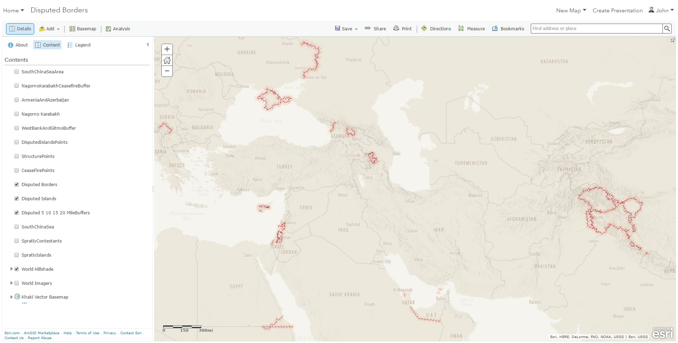Expand the Khaki Vector Basemap entry

pos(11,297)
